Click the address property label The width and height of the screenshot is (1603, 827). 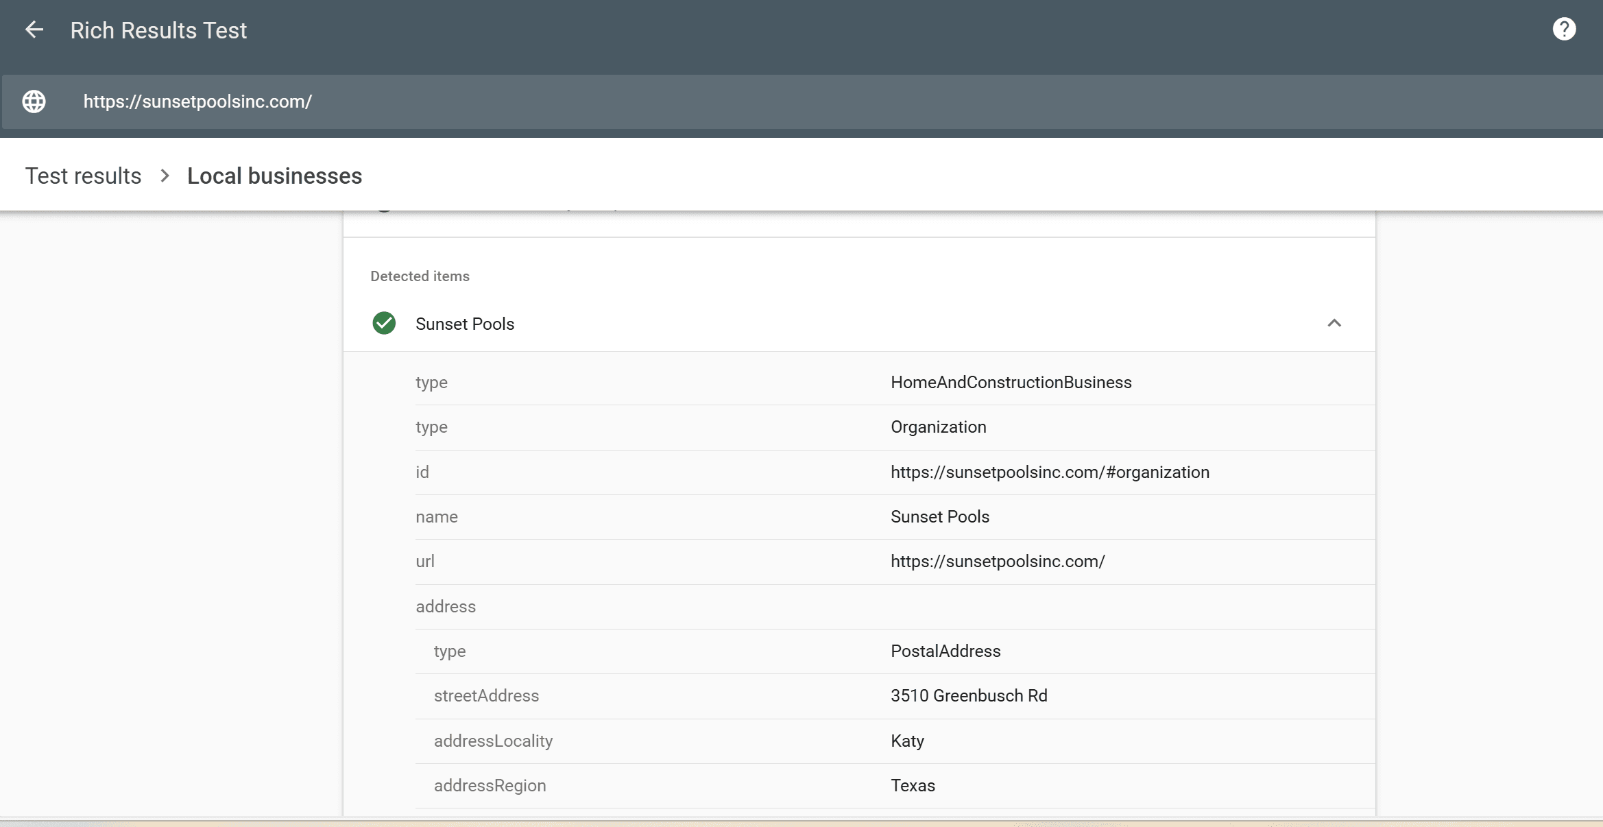pyautogui.click(x=446, y=607)
